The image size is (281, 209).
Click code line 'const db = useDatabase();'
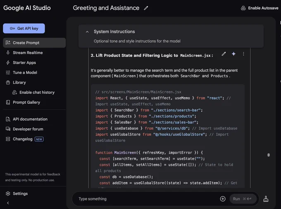126,177
